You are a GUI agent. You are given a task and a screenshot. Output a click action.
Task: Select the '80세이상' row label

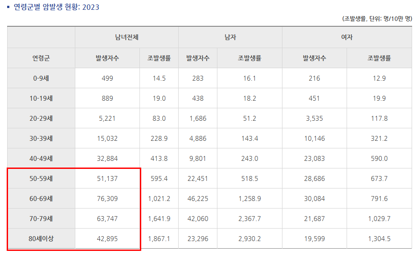click(x=41, y=238)
